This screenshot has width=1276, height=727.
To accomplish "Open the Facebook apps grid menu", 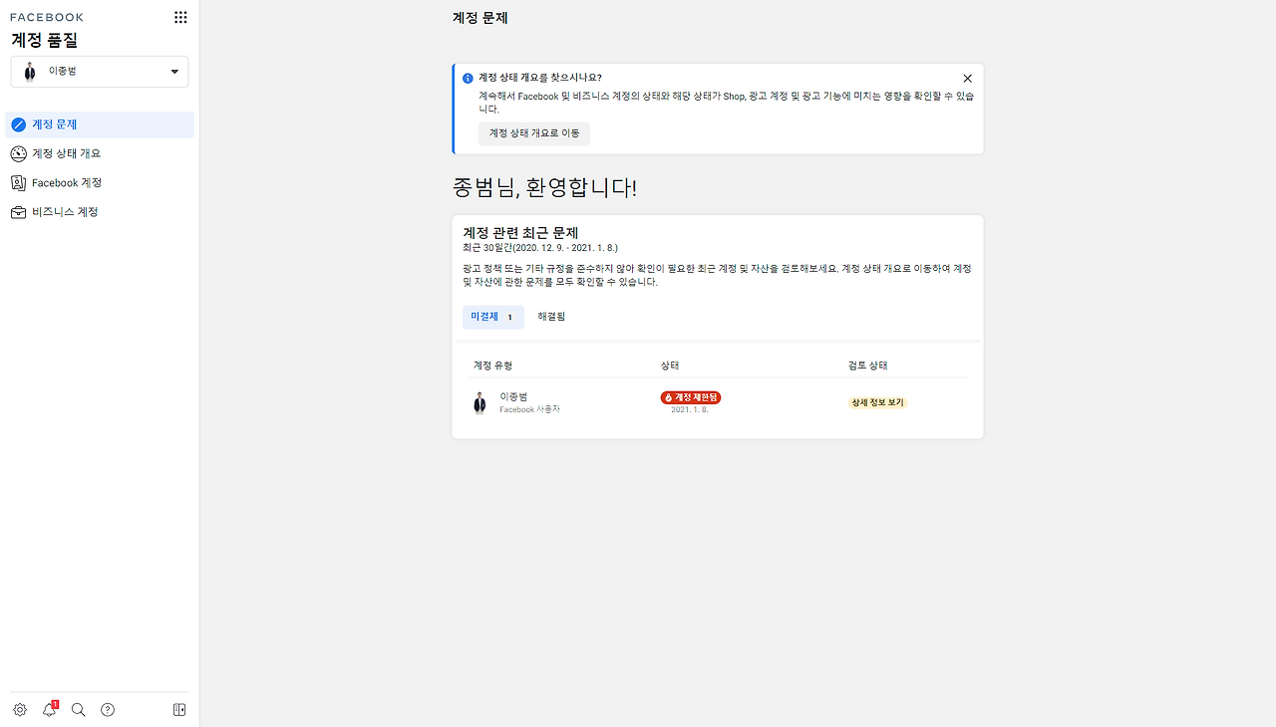I will [180, 17].
